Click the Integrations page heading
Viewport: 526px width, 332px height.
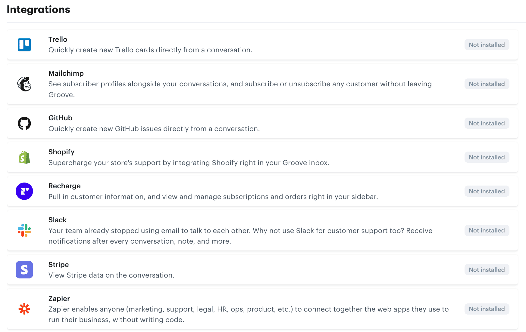(38, 9)
